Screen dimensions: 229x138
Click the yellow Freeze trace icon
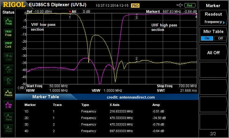pyautogui.click(x=9, y=93)
